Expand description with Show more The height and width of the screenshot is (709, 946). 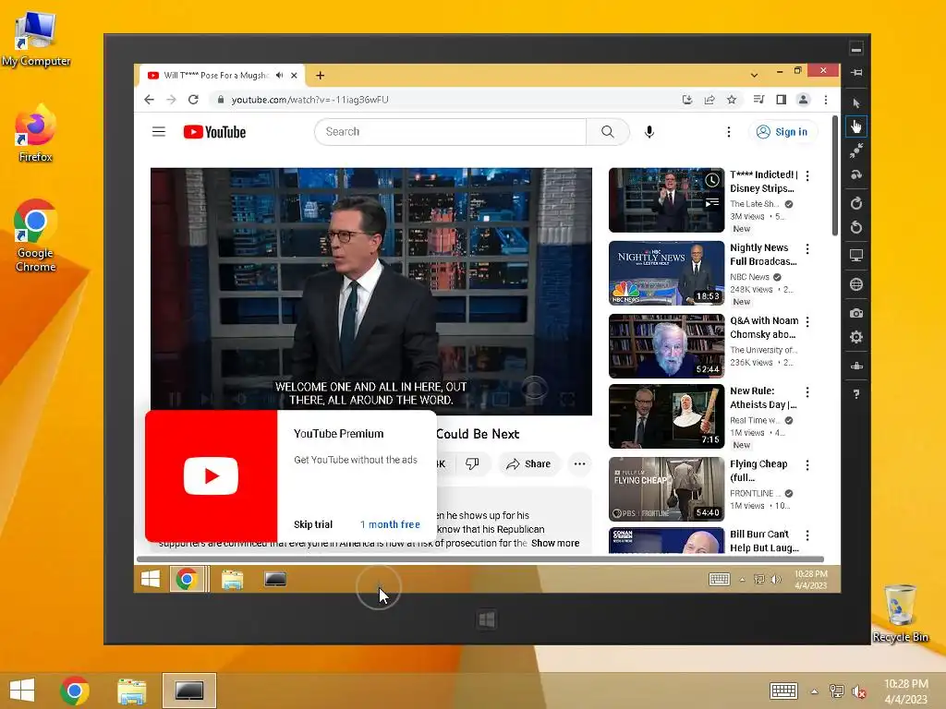pyautogui.click(x=555, y=543)
